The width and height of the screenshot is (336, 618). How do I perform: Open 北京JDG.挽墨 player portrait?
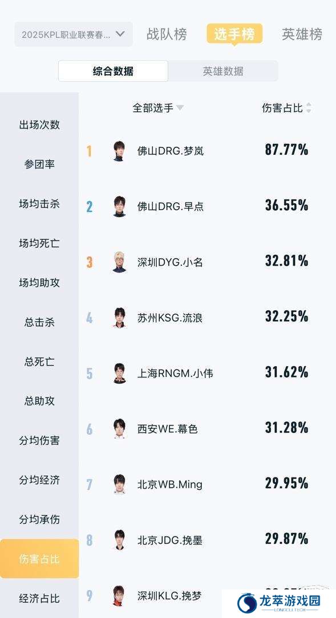(x=119, y=540)
